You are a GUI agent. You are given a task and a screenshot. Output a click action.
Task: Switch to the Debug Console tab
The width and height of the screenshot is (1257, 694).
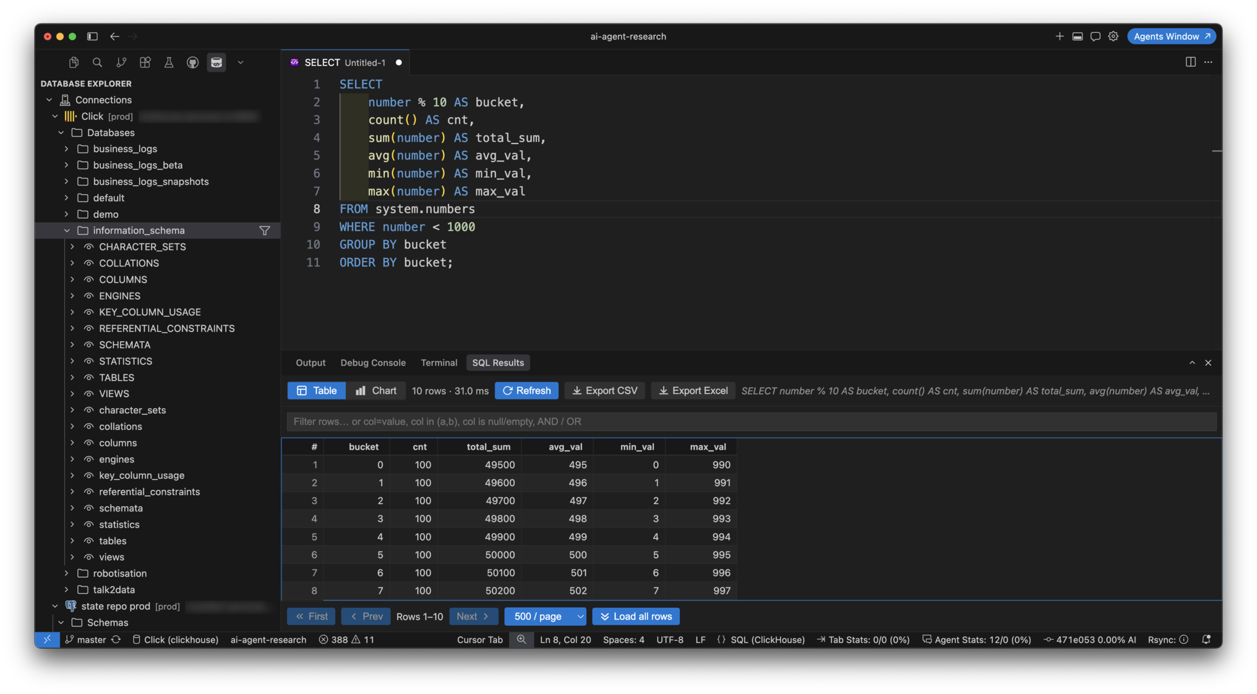coord(373,363)
